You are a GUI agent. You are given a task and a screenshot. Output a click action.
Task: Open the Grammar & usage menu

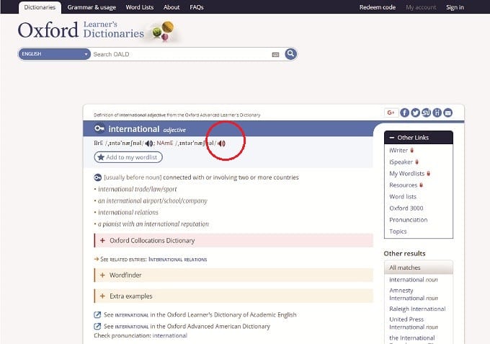tap(92, 7)
